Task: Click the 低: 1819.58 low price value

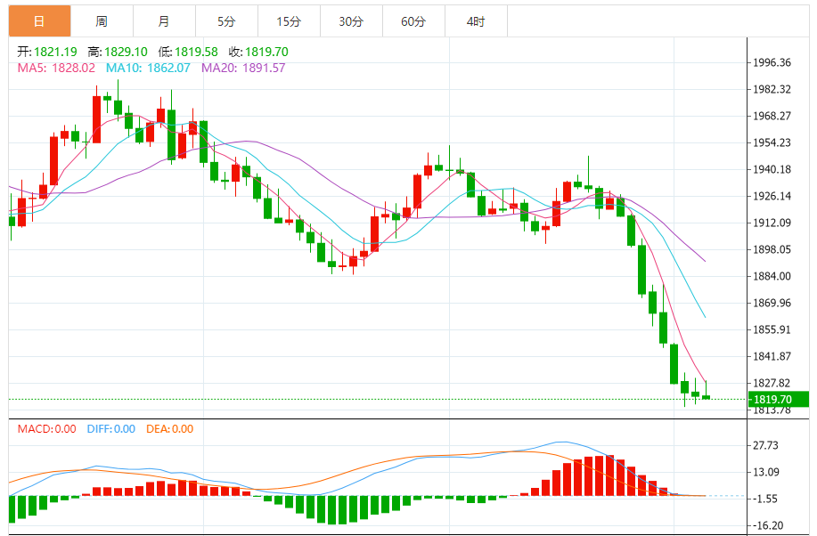Action: click(x=188, y=52)
